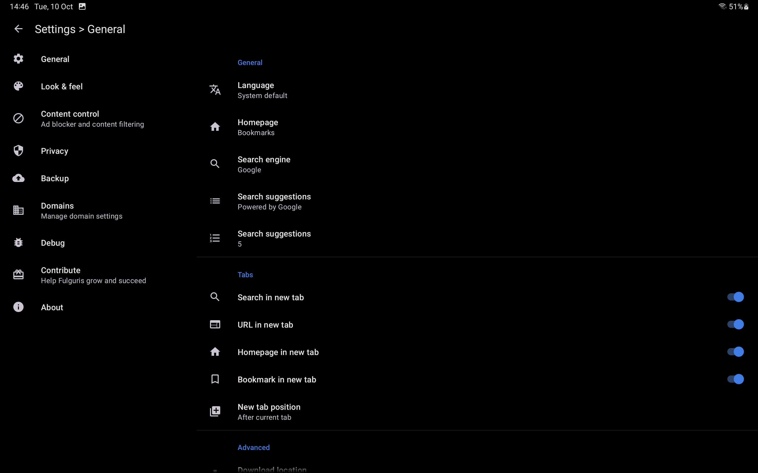This screenshot has width=758, height=473.
Task: Click "Help Fulguris grow and succeed" subtitle
Action: 93,281
